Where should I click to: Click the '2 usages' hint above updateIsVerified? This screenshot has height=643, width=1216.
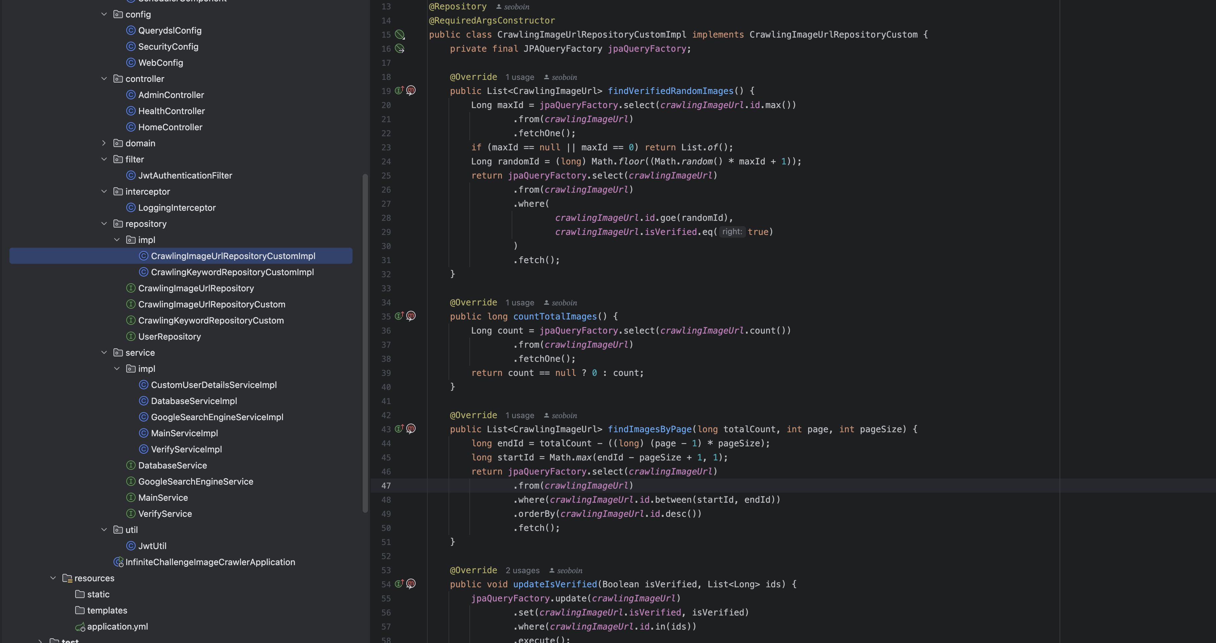click(523, 571)
